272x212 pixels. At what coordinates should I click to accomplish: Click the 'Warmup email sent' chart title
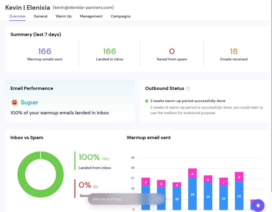pos(149,138)
